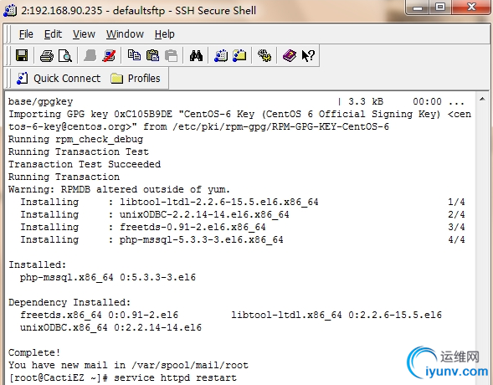Click the SSH application icon in title bar

(10, 10)
